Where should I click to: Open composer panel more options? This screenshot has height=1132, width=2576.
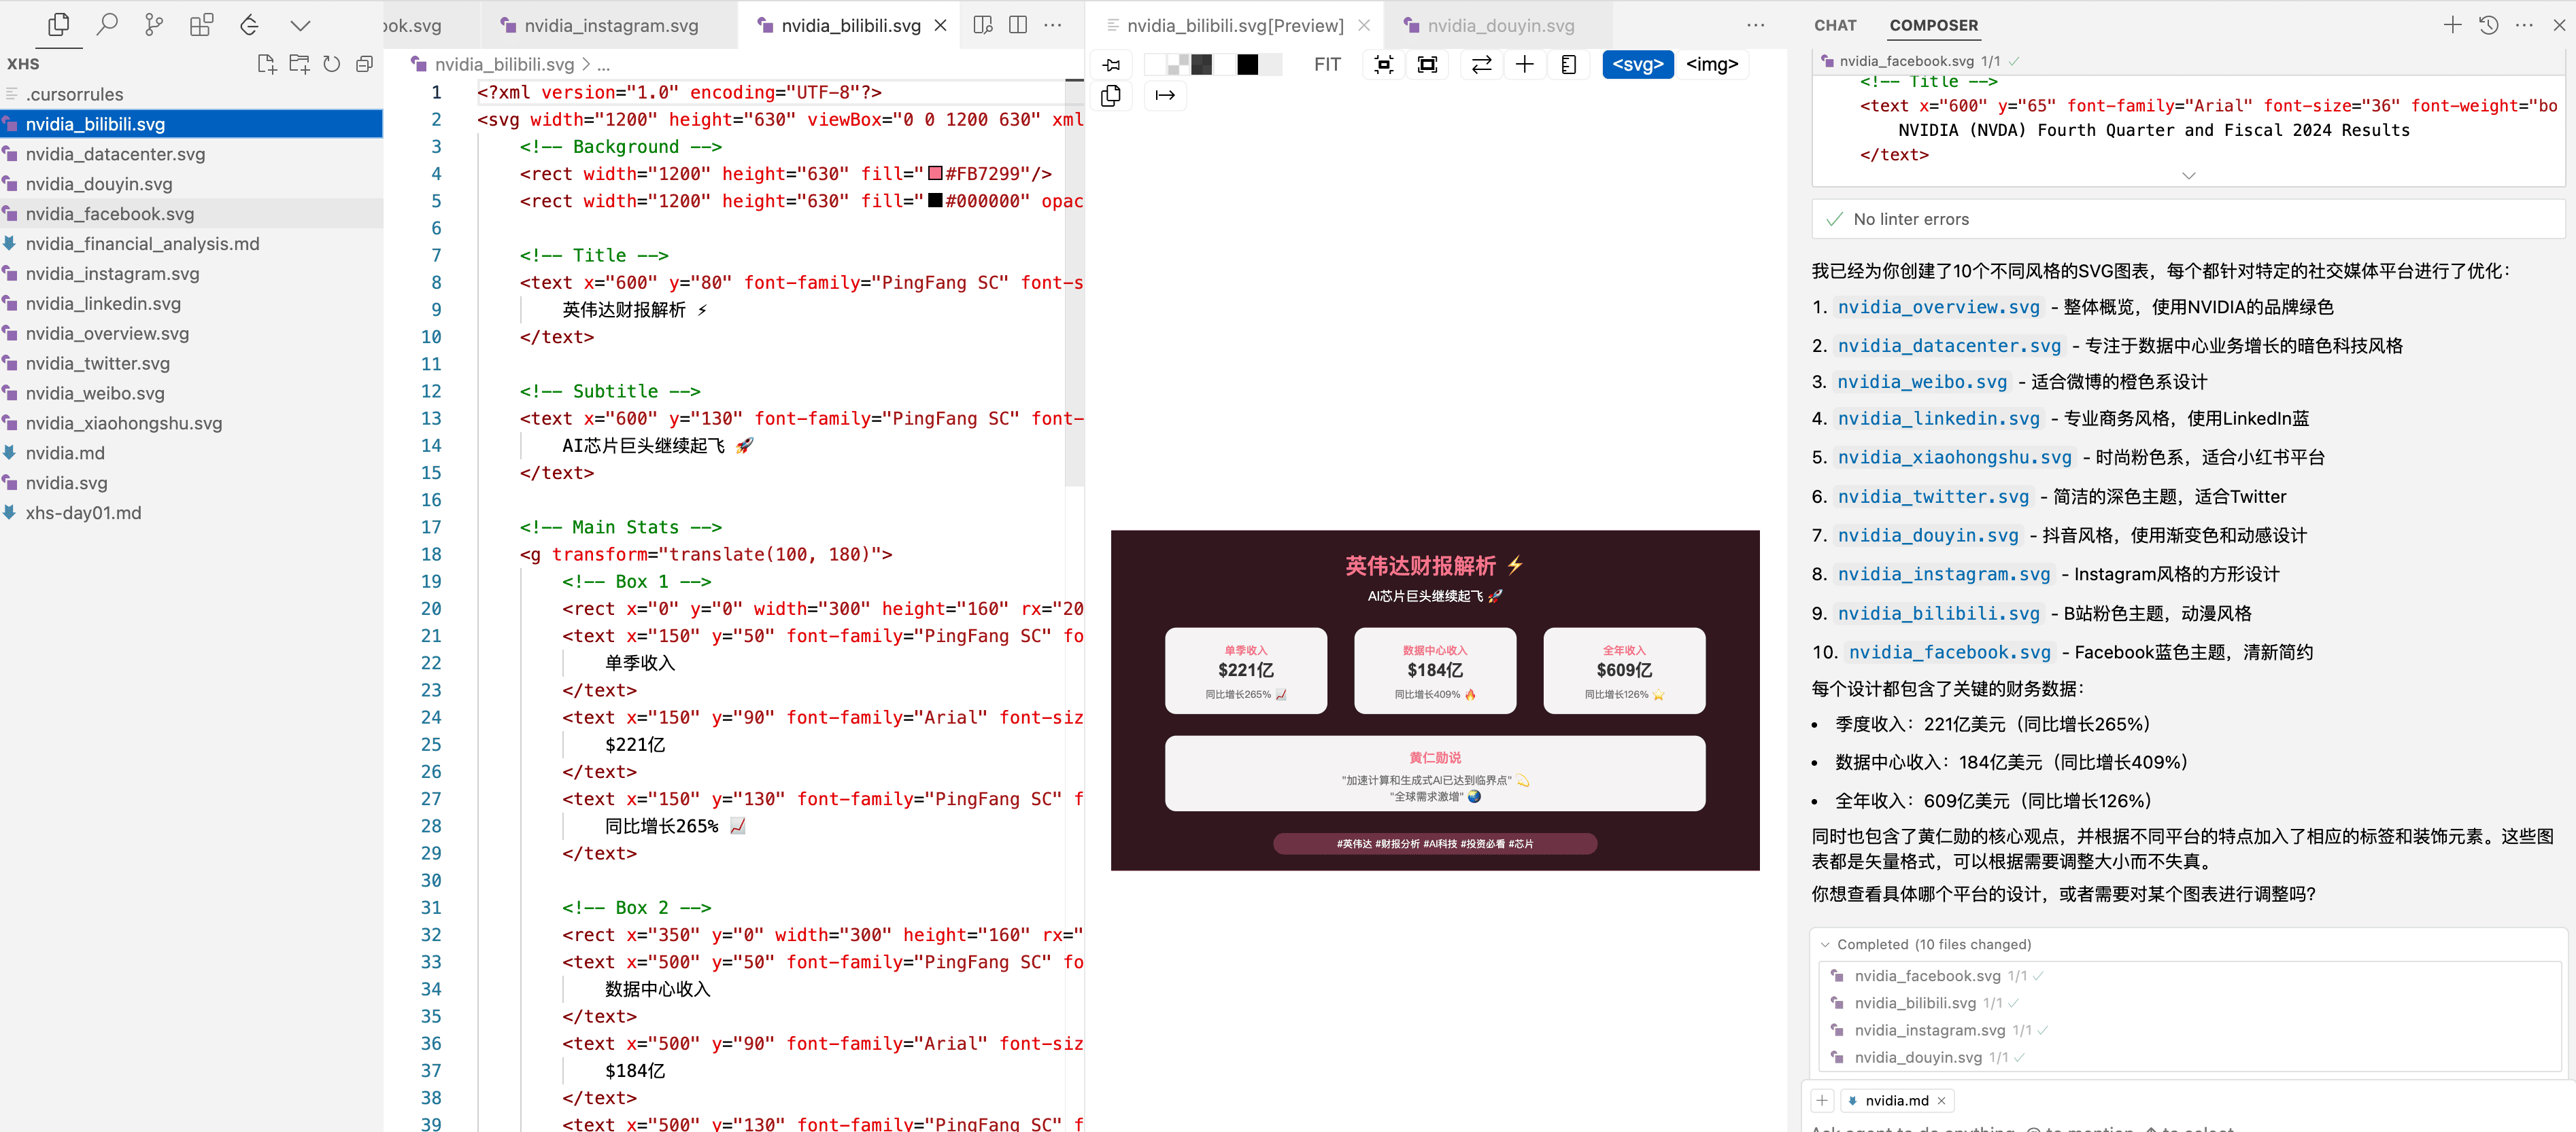pyautogui.click(x=2525, y=25)
